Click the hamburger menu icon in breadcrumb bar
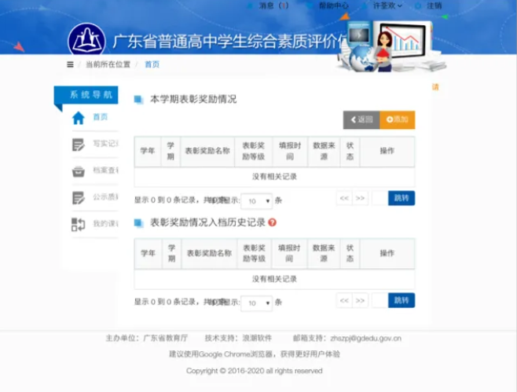 click(x=71, y=64)
